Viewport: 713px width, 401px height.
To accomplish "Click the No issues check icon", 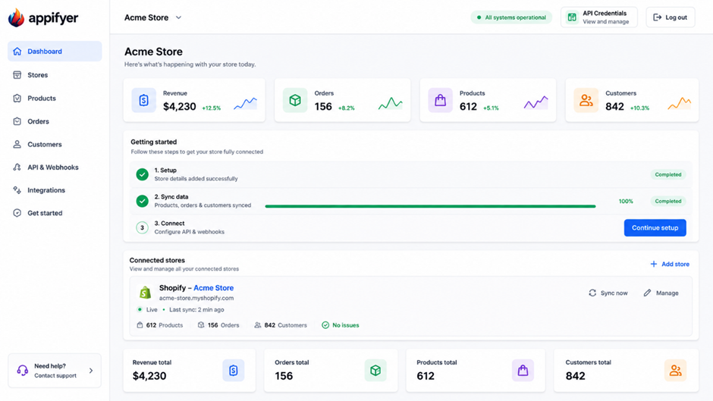I will tap(325, 325).
